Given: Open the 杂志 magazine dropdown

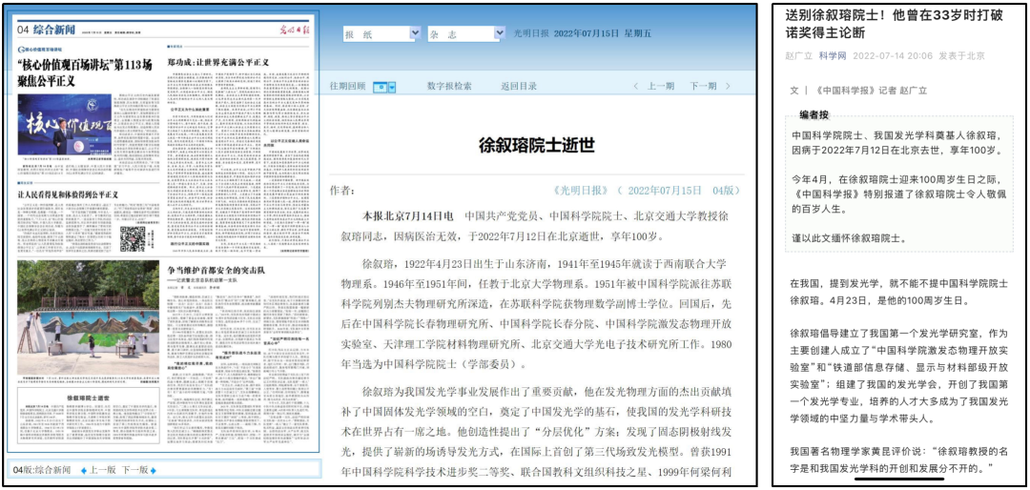Looking at the screenshot, I should [465, 32].
